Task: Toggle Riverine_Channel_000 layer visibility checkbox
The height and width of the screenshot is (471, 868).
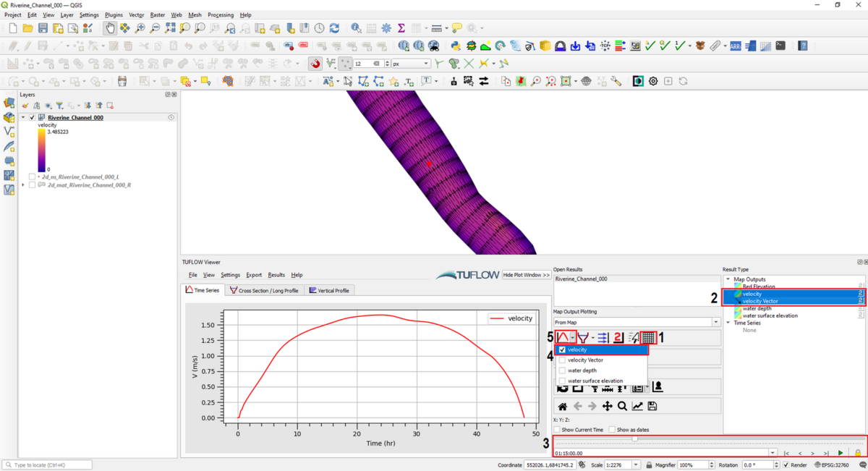Action: (x=32, y=117)
